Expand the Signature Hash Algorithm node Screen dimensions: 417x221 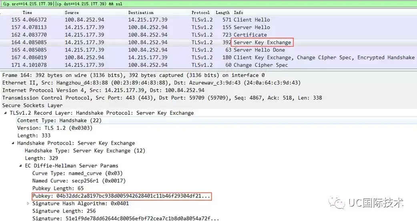point(28,203)
